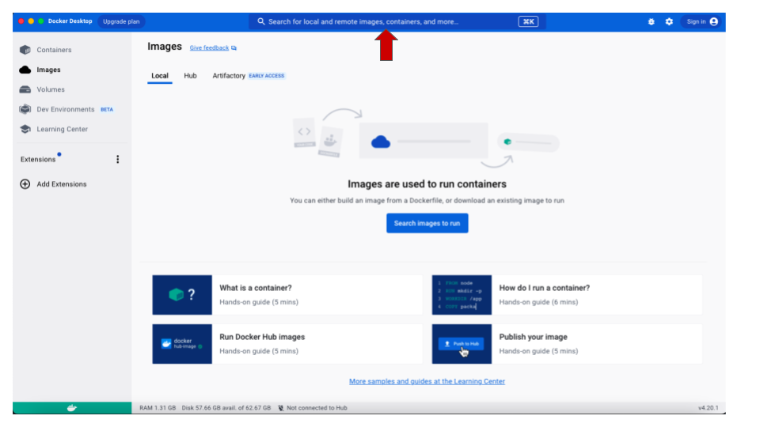Viewport: 760px width, 427px height.
Task: Click Disk 57.66 GB avail status entry
Action: click(x=226, y=408)
